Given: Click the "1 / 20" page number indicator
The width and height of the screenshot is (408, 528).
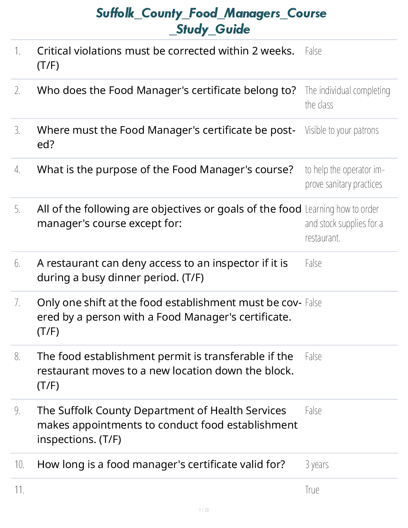Looking at the screenshot, I should click(204, 510).
